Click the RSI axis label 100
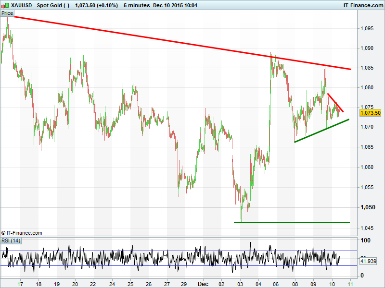 pos(365,240)
